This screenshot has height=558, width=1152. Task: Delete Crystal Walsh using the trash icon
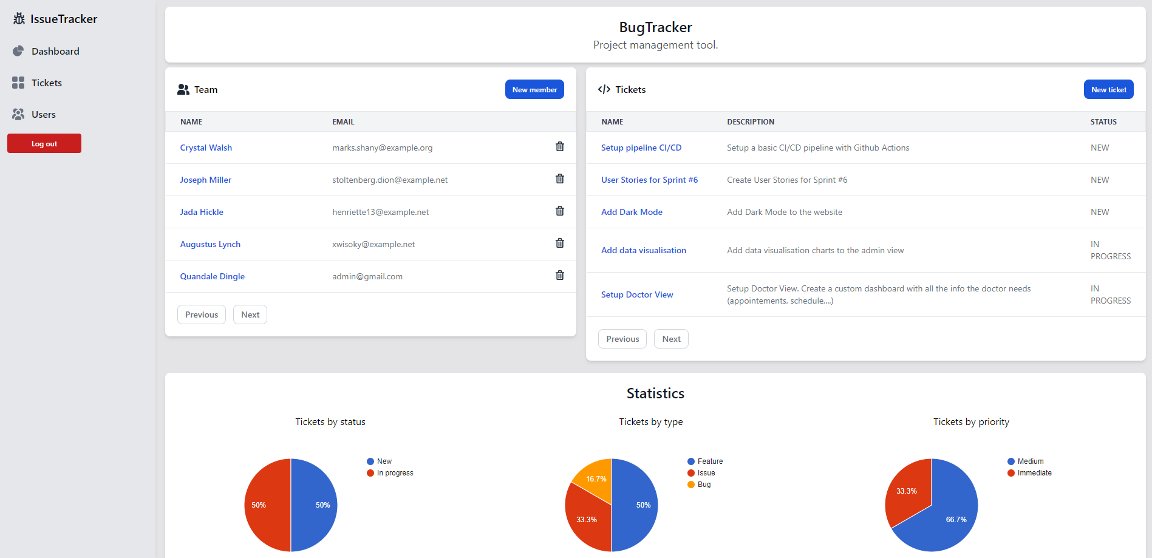(559, 146)
